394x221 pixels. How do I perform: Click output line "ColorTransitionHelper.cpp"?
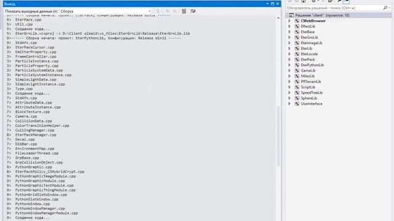tap(42, 125)
